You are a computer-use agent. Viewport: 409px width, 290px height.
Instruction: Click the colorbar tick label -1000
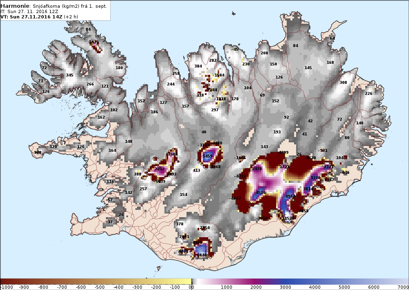[x=7, y=288]
